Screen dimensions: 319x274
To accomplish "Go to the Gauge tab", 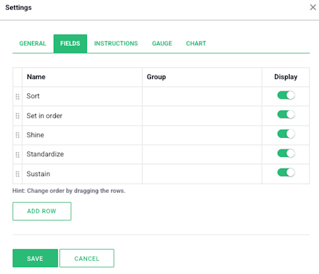I will tap(162, 44).
